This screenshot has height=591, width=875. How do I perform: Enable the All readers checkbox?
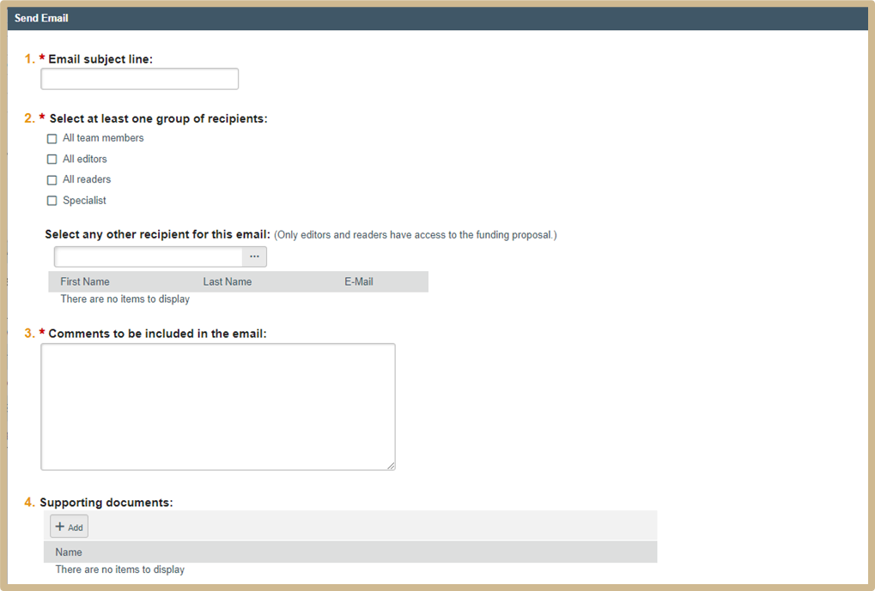(52, 180)
